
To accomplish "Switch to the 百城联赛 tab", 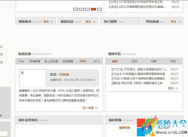I will tap(35, 61).
